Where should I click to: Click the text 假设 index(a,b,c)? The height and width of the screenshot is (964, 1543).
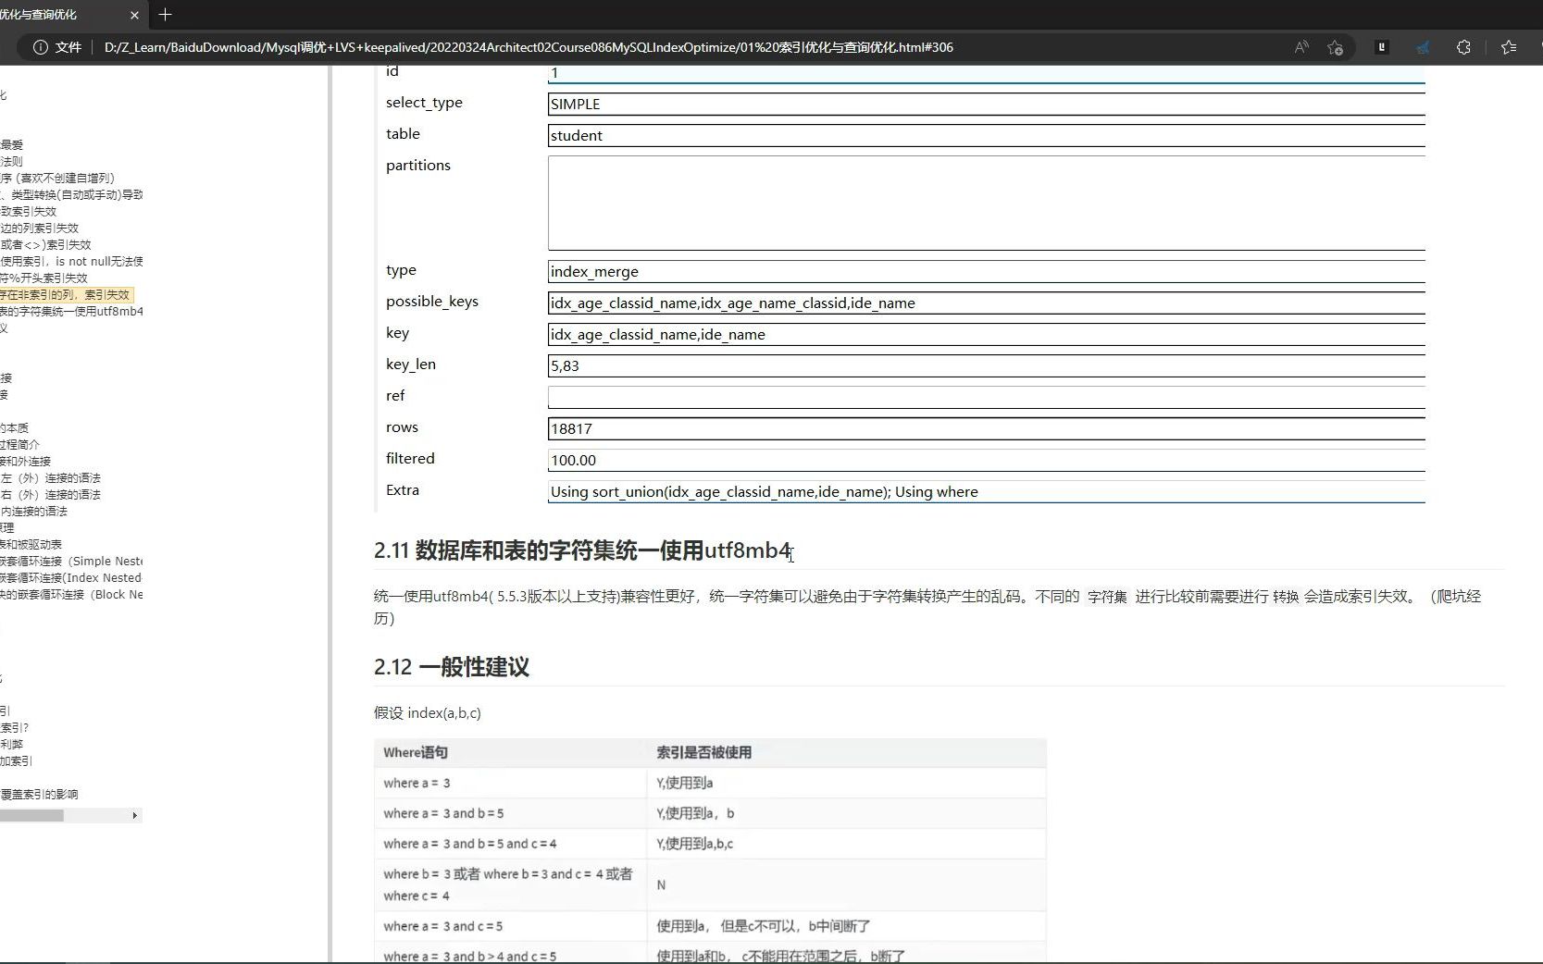tap(428, 713)
